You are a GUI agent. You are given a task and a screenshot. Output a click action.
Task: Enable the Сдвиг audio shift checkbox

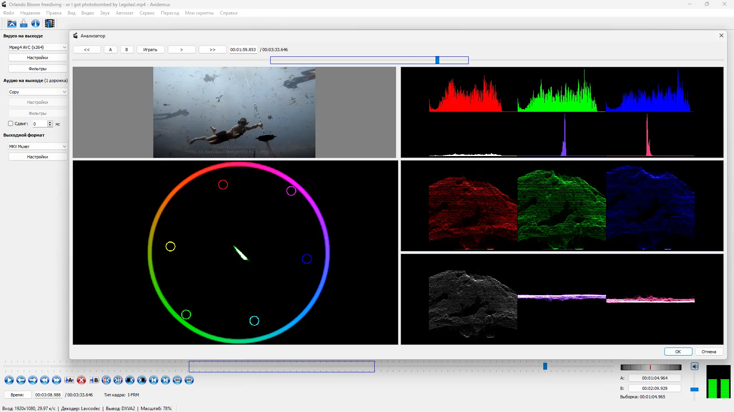[x=11, y=124]
